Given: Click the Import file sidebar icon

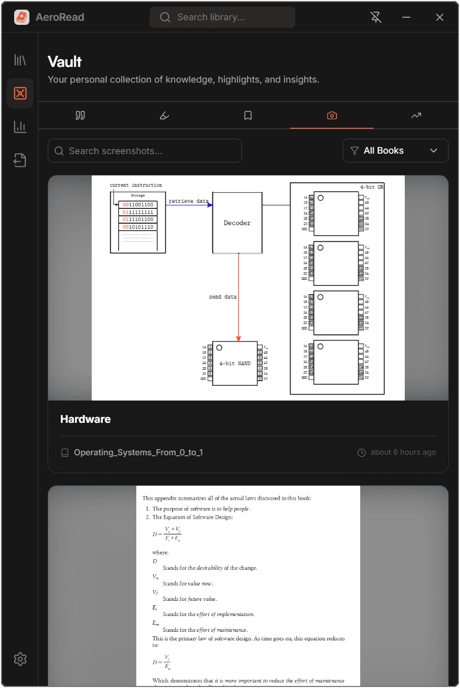Looking at the screenshot, I should (x=20, y=160).
